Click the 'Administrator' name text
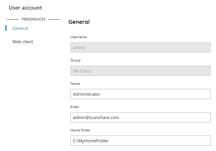 click(86, 94)
